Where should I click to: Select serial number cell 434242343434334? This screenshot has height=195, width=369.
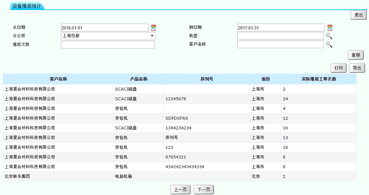point(207,167)
